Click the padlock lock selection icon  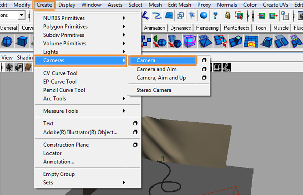228,15
